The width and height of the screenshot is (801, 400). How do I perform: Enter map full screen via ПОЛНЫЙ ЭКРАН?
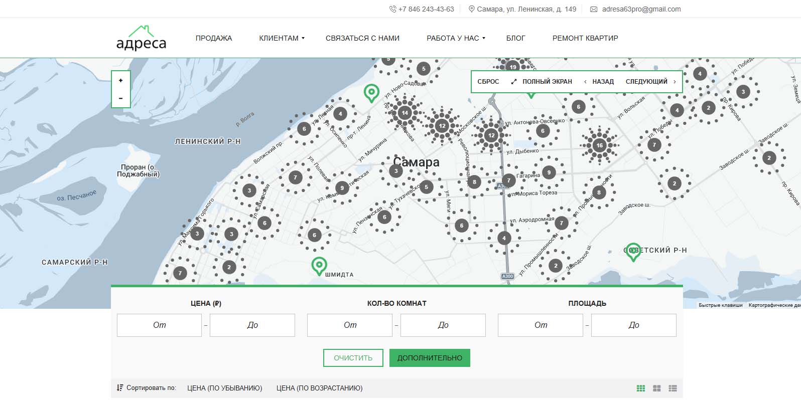[x=542, y=81]
